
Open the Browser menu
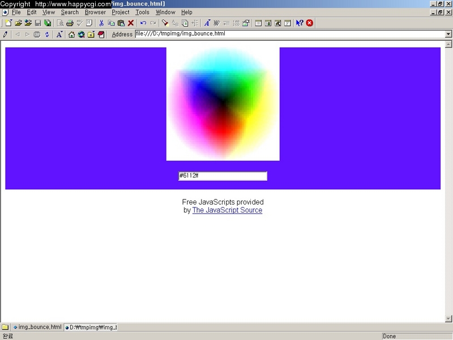[x=95, y=12]
